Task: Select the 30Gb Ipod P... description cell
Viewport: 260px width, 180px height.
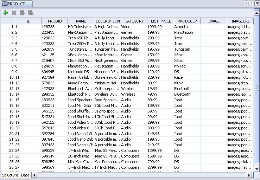Action: coord(108,122)
